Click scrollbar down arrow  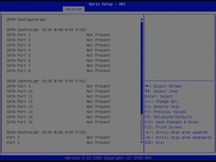(x=141, y=142)
